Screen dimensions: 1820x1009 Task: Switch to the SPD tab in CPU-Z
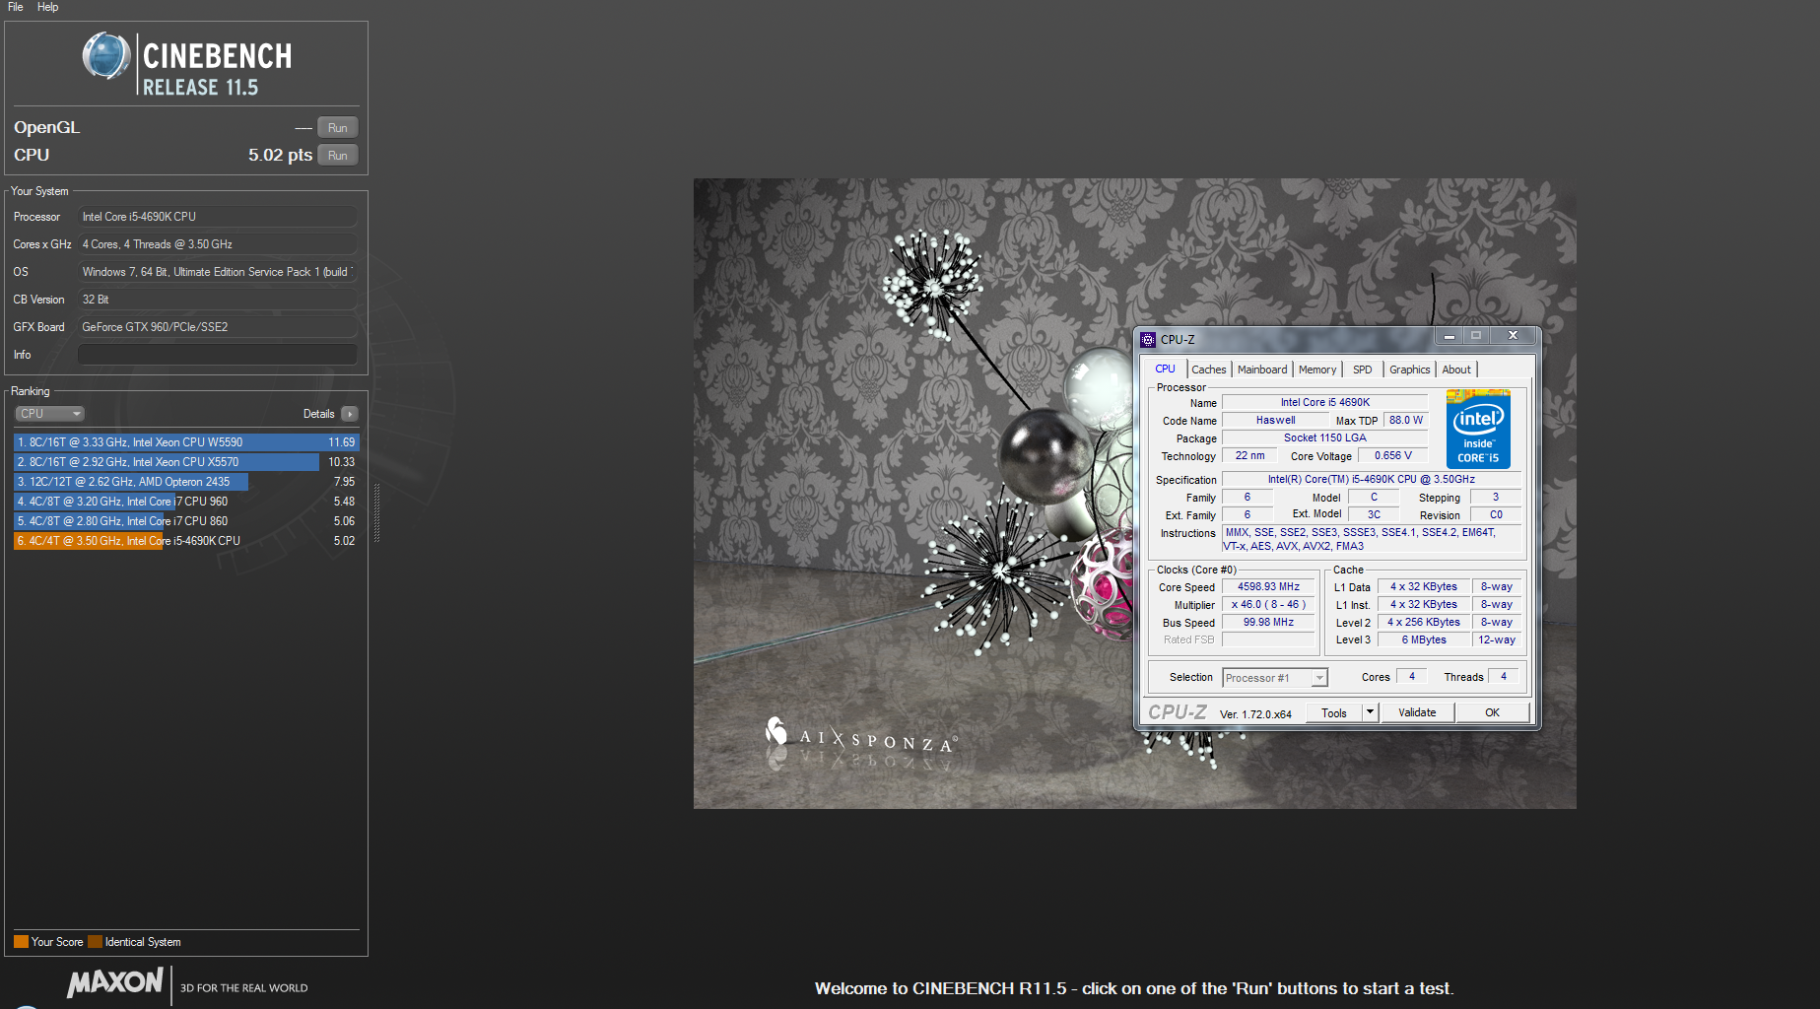click(1363, 370)
